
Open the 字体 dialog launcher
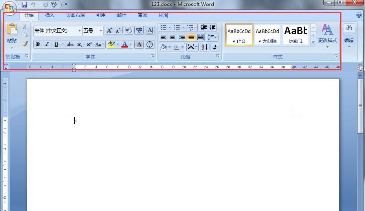tap(152, 56)
